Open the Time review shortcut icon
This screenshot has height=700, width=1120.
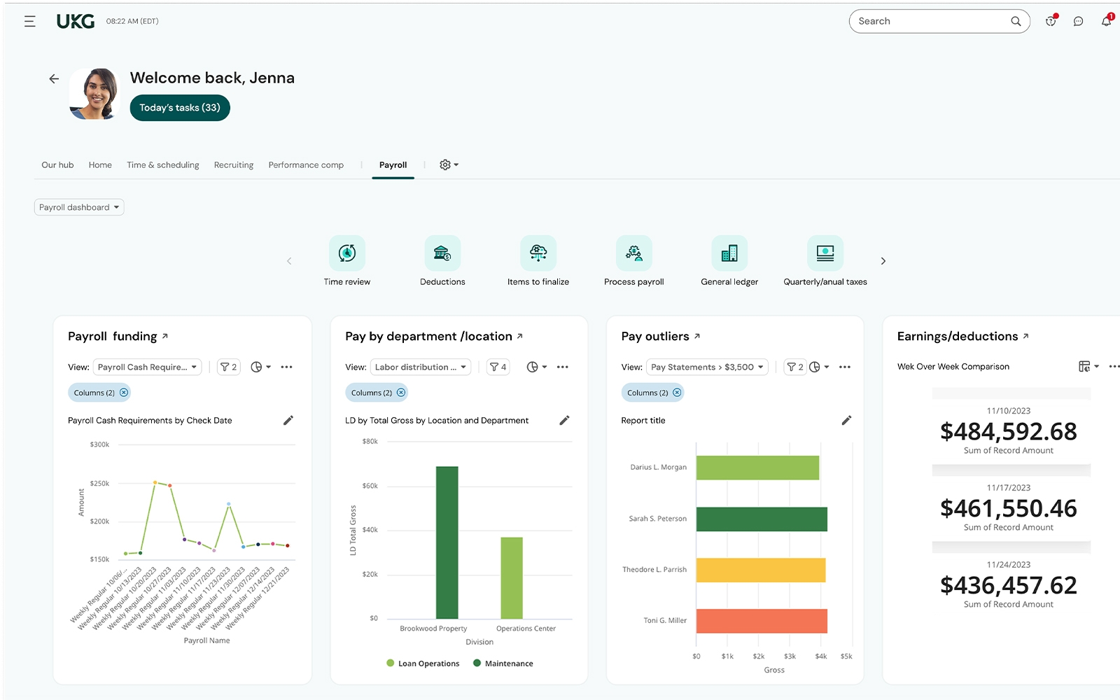[x=347, y=253]
